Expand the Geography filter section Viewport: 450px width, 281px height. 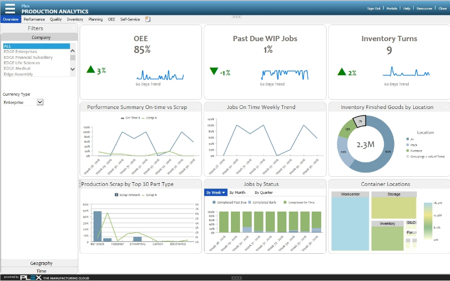(x=41, y=263)
